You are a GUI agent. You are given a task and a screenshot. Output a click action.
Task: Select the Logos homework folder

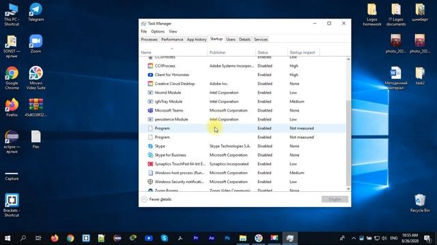372,14
